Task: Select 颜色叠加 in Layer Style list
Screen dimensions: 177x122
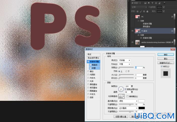Action: [93, 84]
